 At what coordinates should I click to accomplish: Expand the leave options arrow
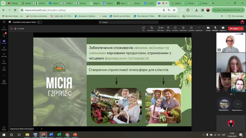[242, 29]
